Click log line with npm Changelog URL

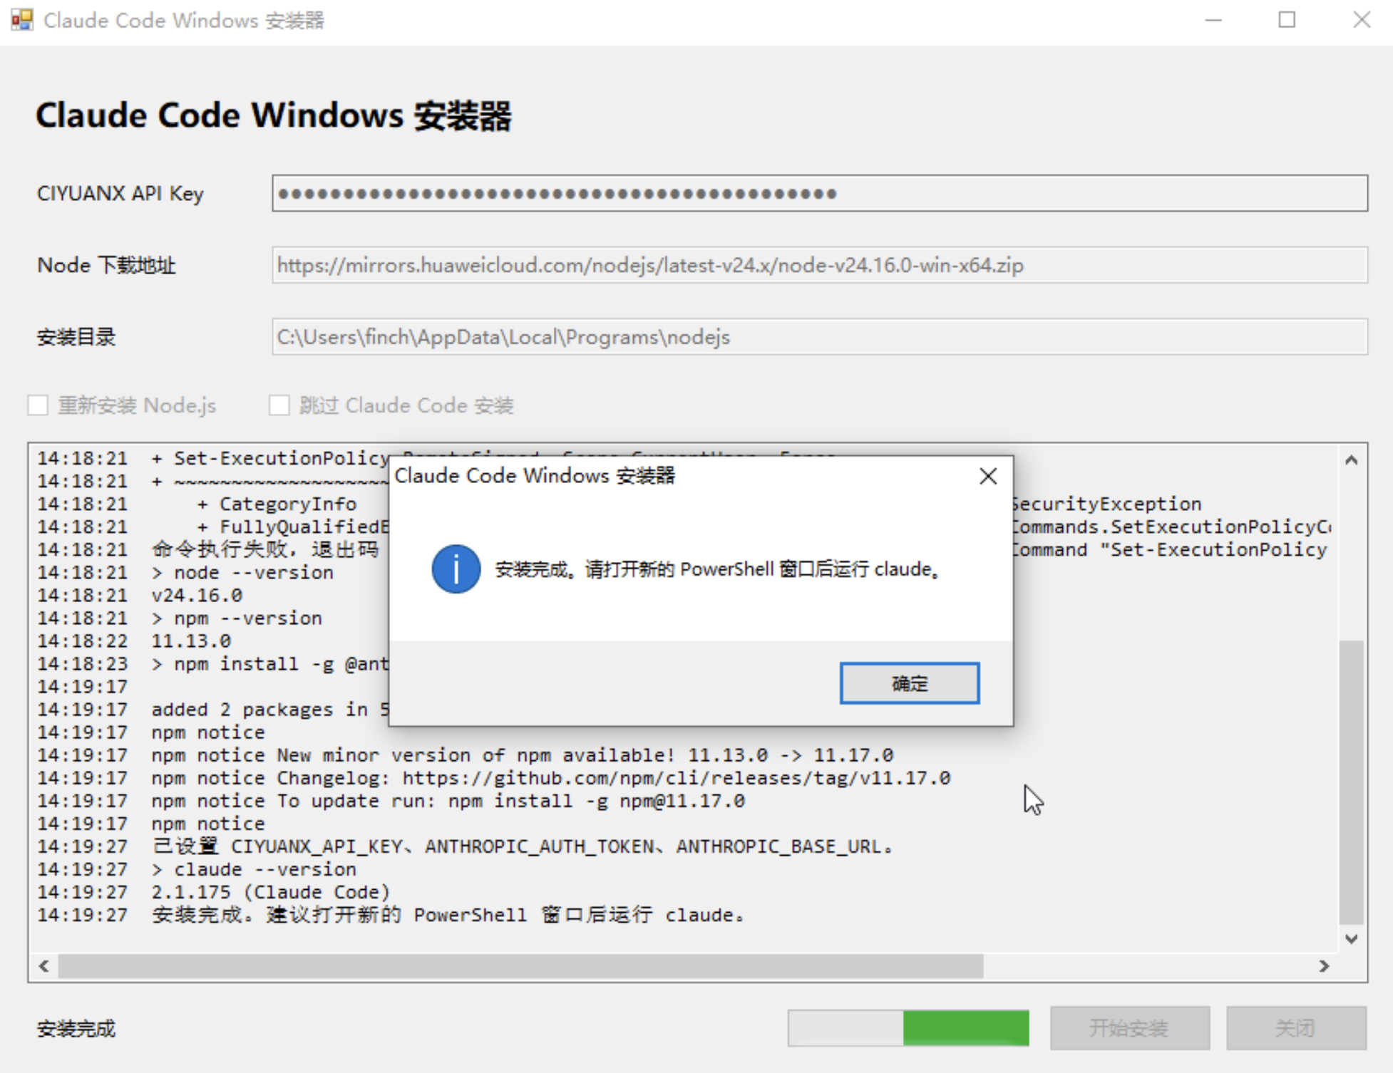click(551, 778)
